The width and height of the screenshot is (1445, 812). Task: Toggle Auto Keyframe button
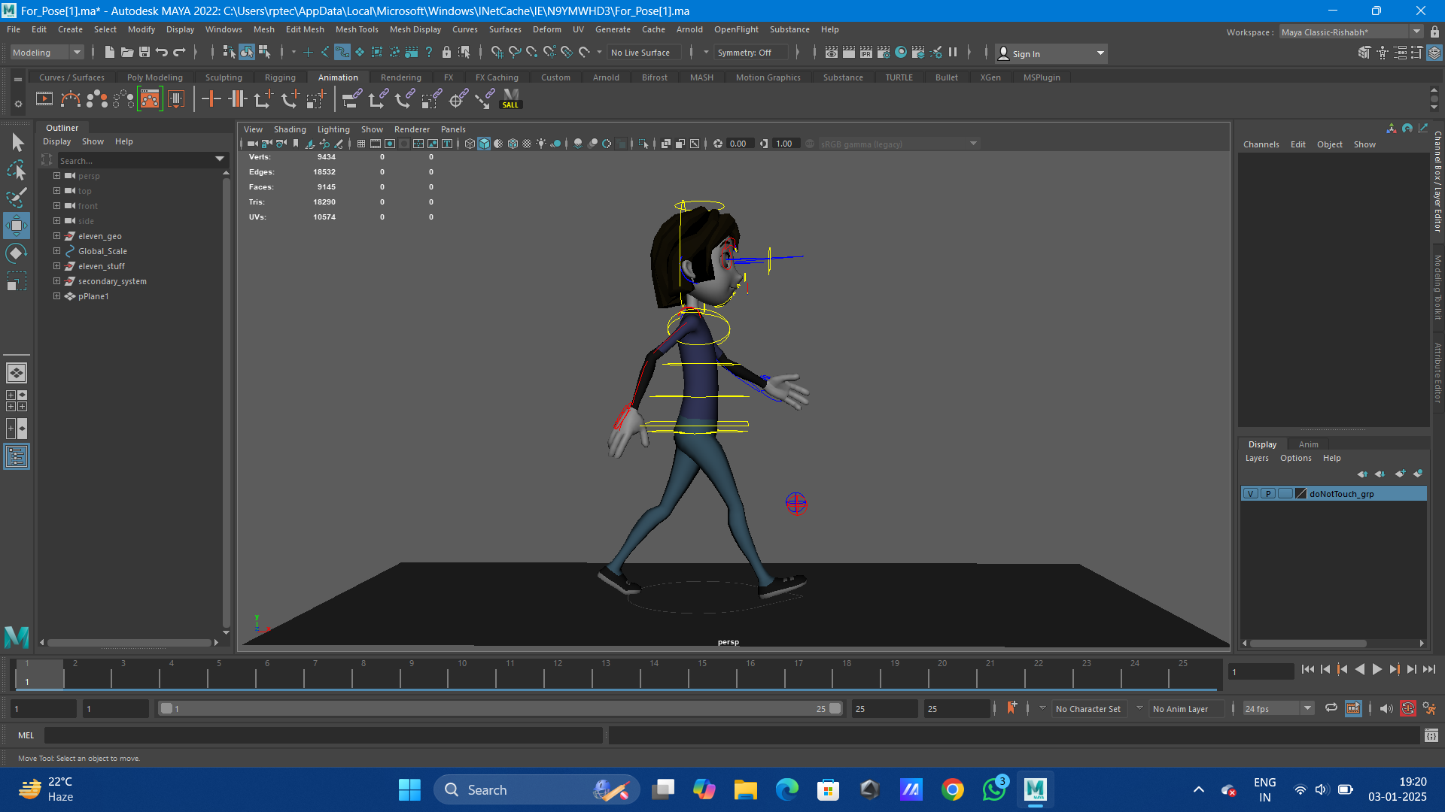[1407, 708]
